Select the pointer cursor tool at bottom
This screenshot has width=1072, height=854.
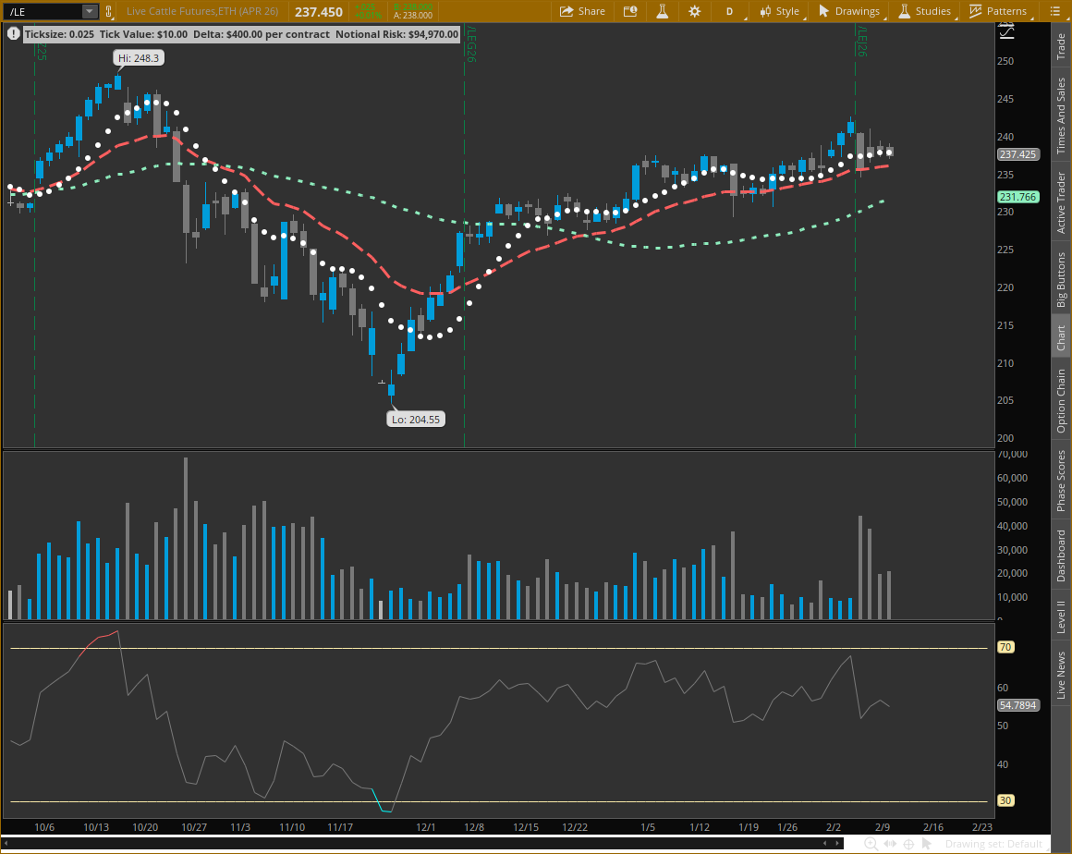tap(927, 844)
